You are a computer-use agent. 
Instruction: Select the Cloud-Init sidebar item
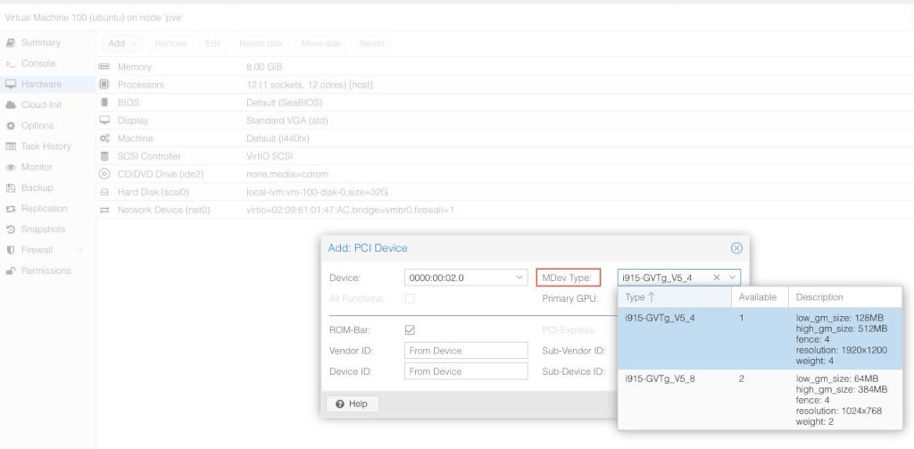(40, 104)
